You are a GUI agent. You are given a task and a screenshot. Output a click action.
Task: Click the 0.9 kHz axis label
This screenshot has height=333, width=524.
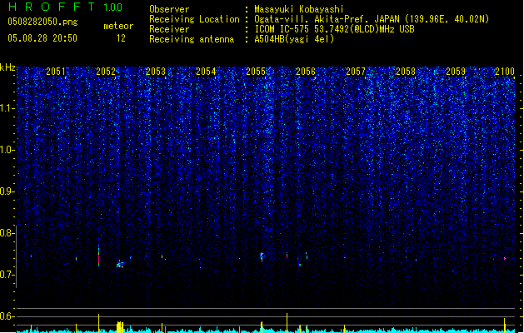pos(7,191)
